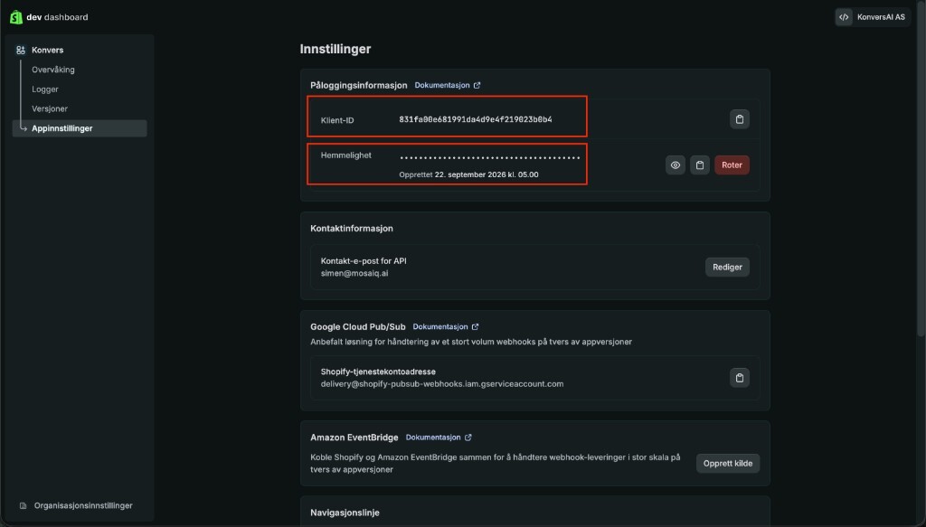
Task: Click the Klient-ID value 831fa00e681991da4d9e4f219023b0b4
Action: click(476, 119)
